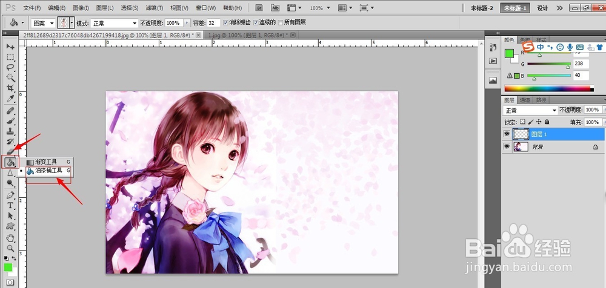Switch to the 路径 tab
The width and height of the screenshot is (606, 288).
[541, 100]
